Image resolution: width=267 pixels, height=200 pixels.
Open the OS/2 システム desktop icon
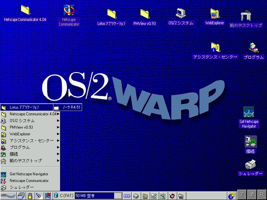(181, 13)
